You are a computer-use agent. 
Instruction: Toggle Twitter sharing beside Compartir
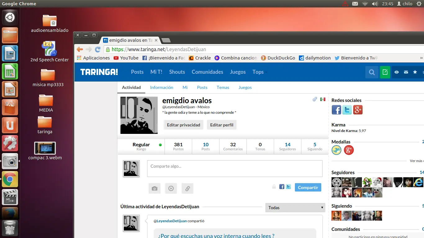coord(288,187)
